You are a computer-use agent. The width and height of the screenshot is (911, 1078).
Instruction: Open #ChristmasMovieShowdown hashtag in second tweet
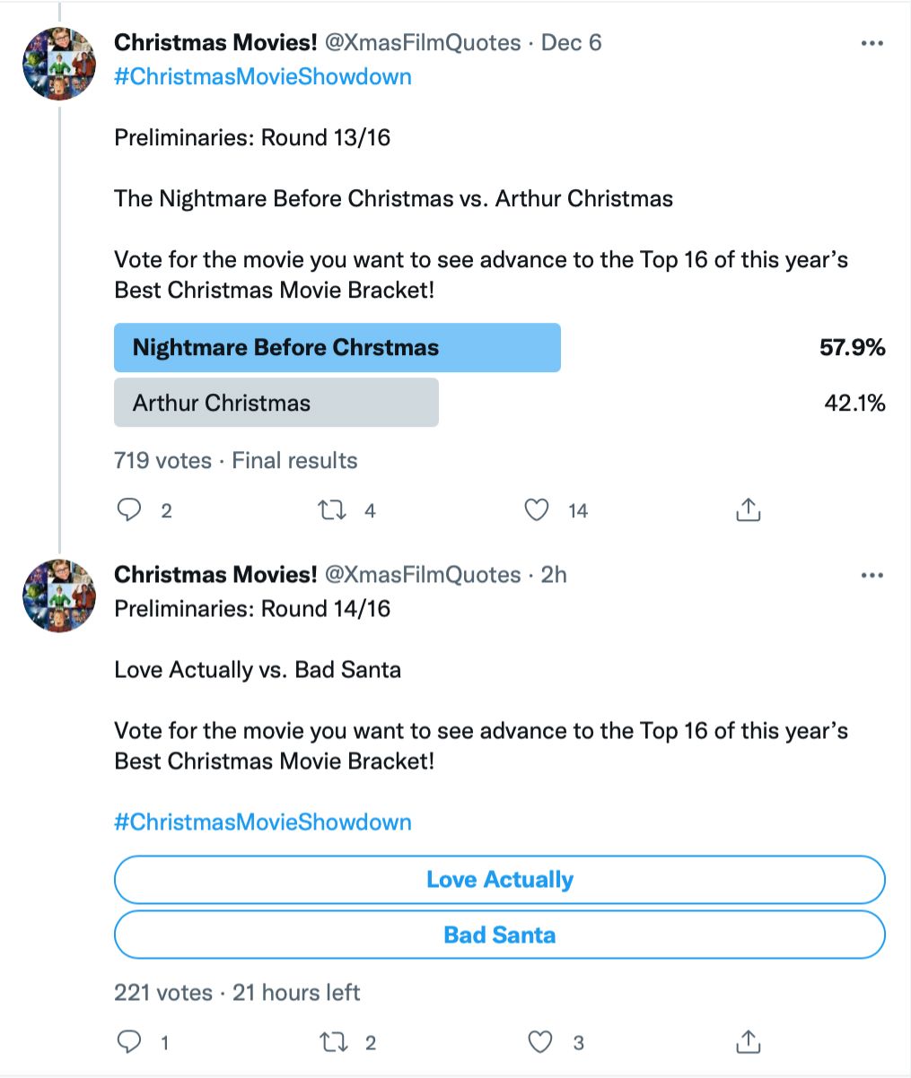point(263,822)
